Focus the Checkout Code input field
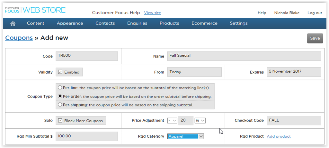329x148 pixels. [x=294, y=121]
